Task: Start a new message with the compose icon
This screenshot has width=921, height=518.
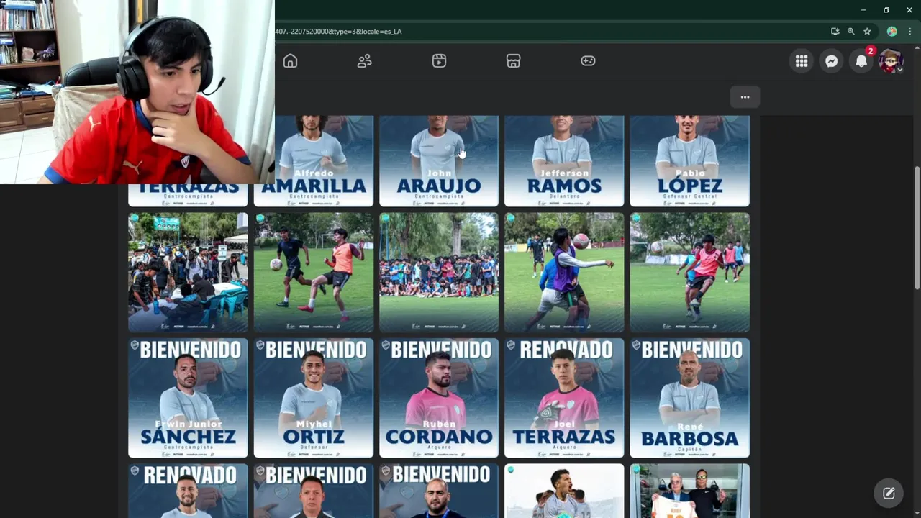Action: coord(889,493)
